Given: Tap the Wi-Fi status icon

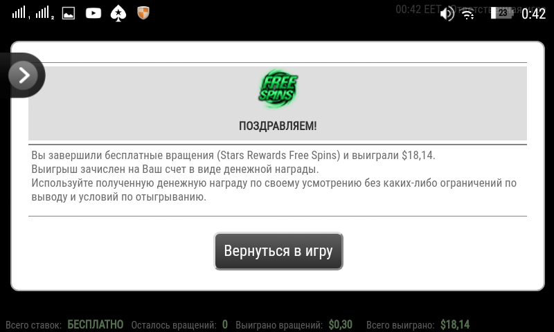Looking at the screenshot, I should (x=468, y=14).
